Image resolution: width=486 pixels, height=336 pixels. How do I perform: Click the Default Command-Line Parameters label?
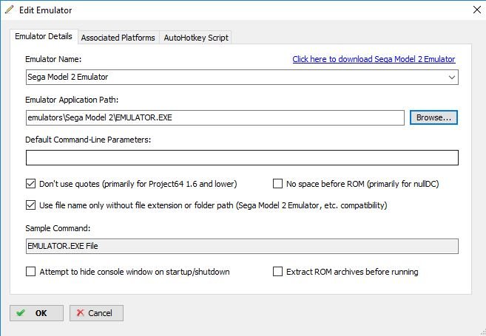[x=88, y=140]
